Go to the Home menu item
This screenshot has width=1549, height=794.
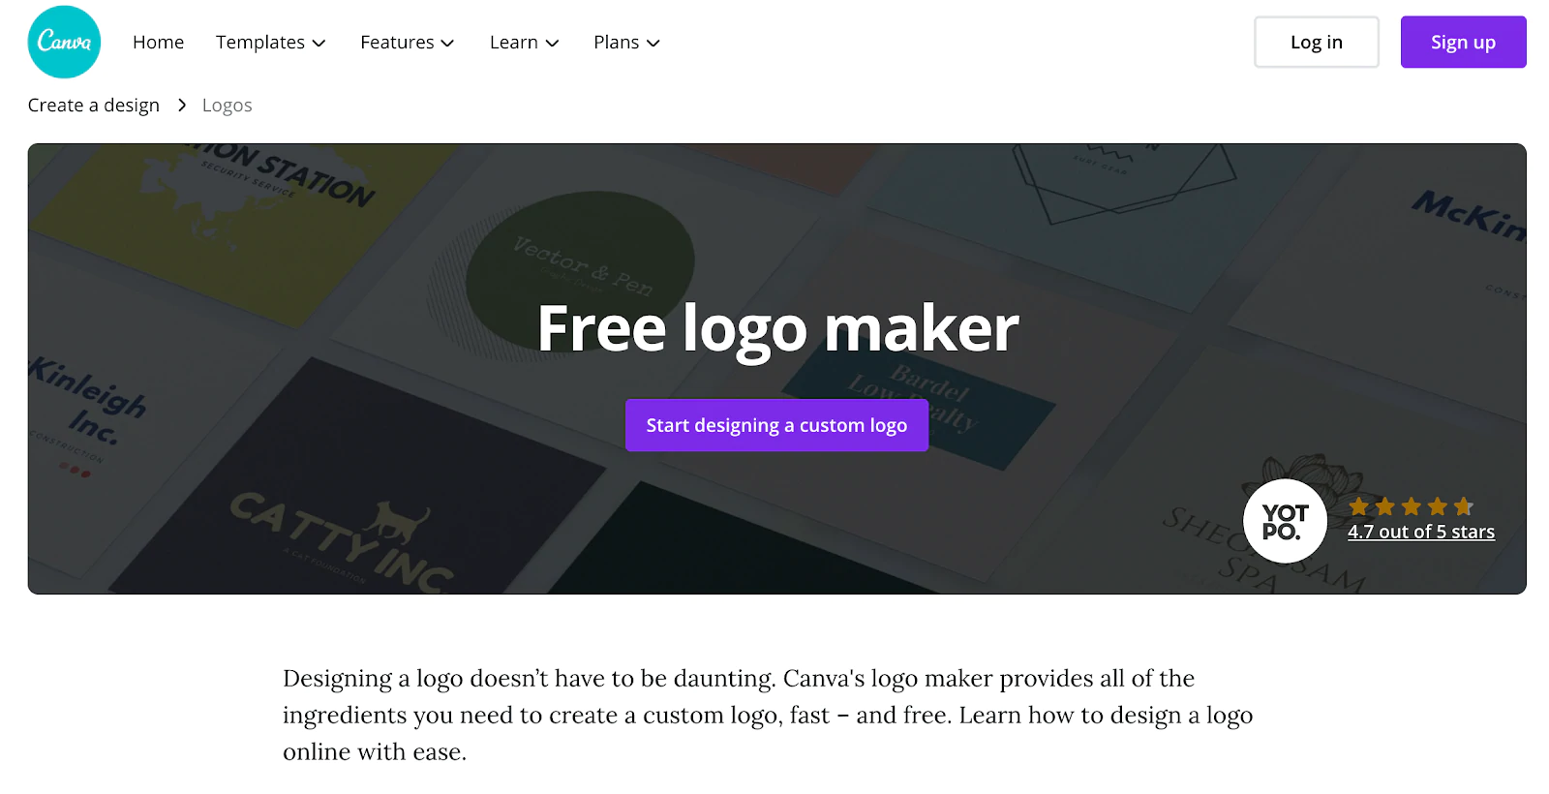[159, 43]
